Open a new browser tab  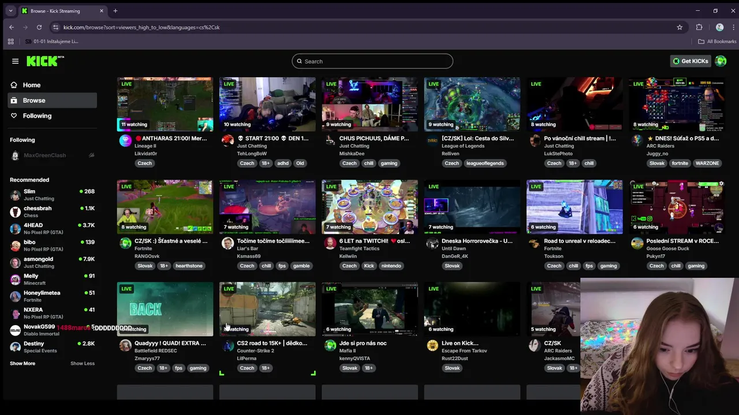pyautogui.click(x=115, y=11)
